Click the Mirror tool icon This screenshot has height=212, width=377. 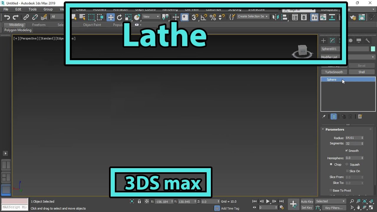[275, 17]
